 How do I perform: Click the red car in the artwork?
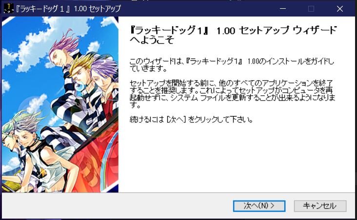(96, 163)
